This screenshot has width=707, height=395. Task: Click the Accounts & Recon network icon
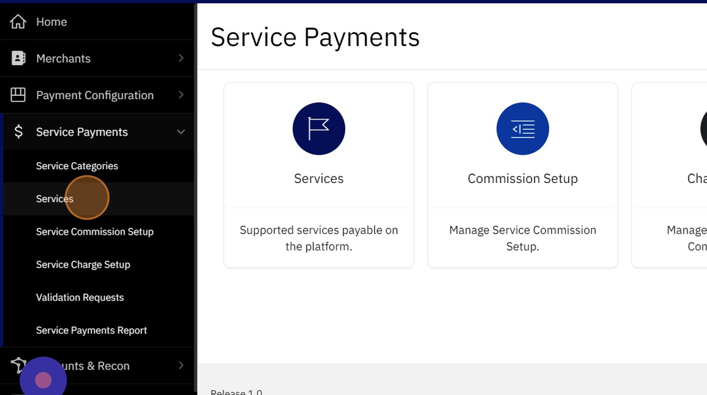pyautogui.click(x=18, y=365)
